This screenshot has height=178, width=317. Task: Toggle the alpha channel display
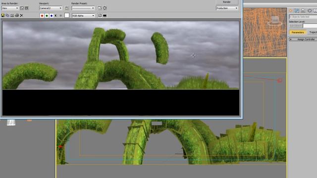click(x=56, y=15)
